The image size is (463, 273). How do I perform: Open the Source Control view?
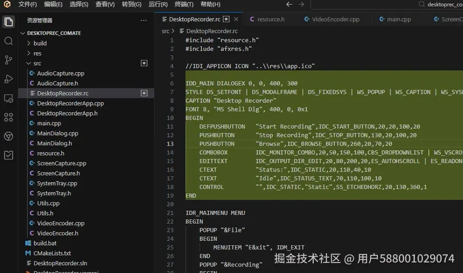8,60
